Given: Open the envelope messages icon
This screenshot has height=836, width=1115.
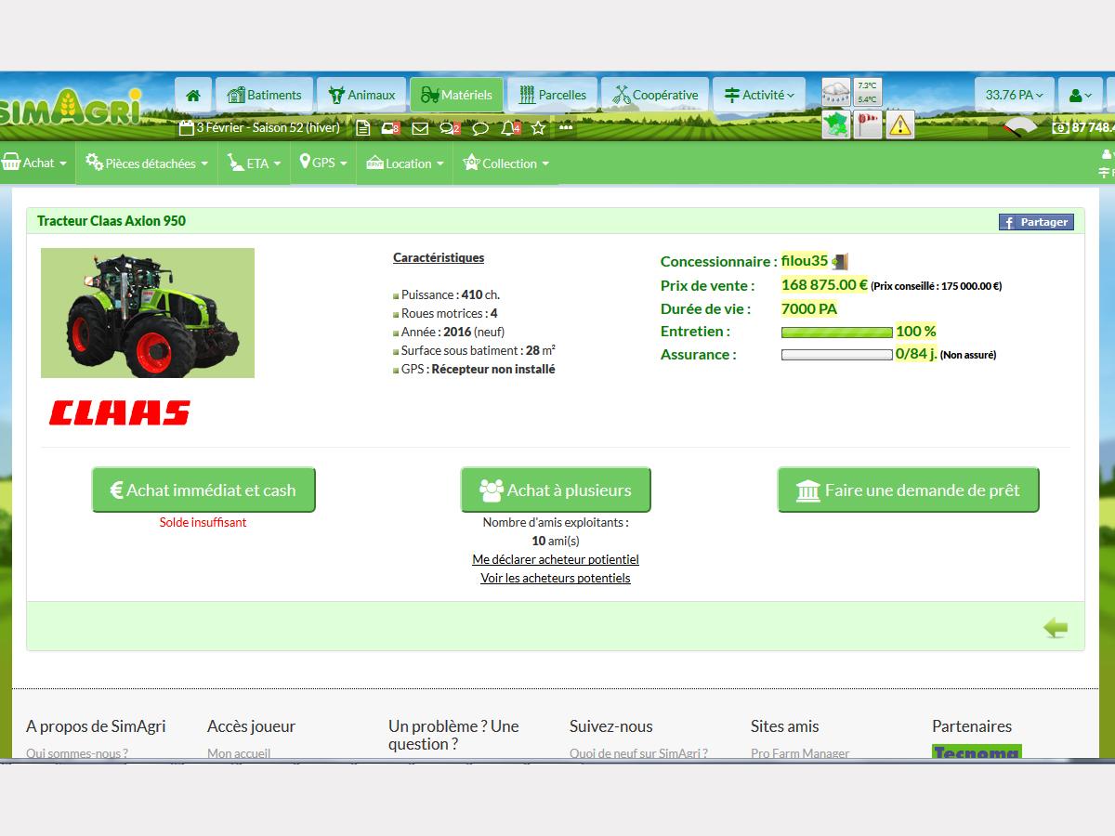Looking at the screenshot, I should [420, 128].
